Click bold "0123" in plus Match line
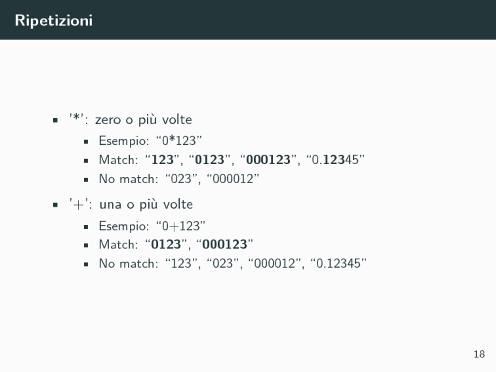 pos(166,244)
